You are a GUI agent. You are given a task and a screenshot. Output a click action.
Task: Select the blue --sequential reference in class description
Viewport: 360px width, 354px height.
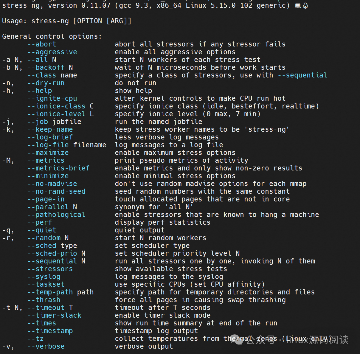[x=302, y=75]
